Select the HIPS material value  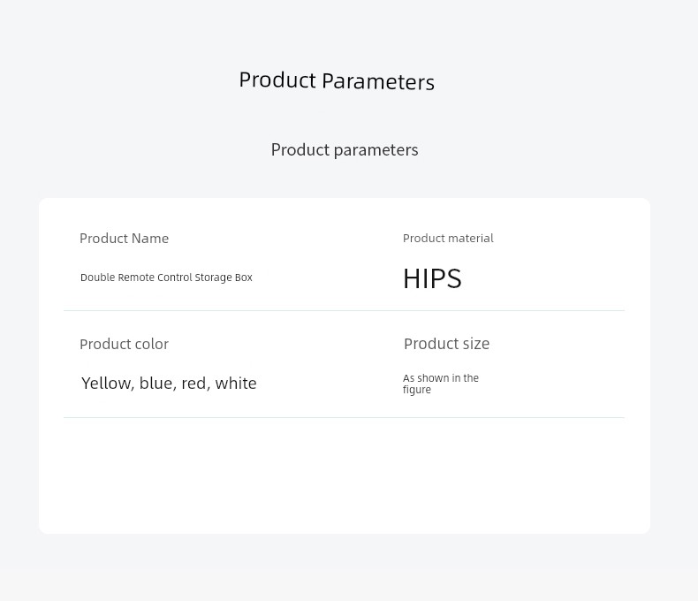pos(432,278)
